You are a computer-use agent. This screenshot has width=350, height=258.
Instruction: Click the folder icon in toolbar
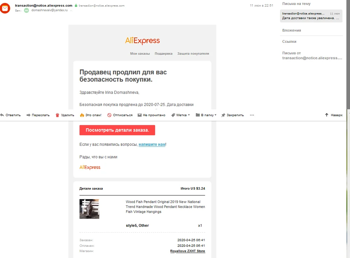(x=197, y=115)
